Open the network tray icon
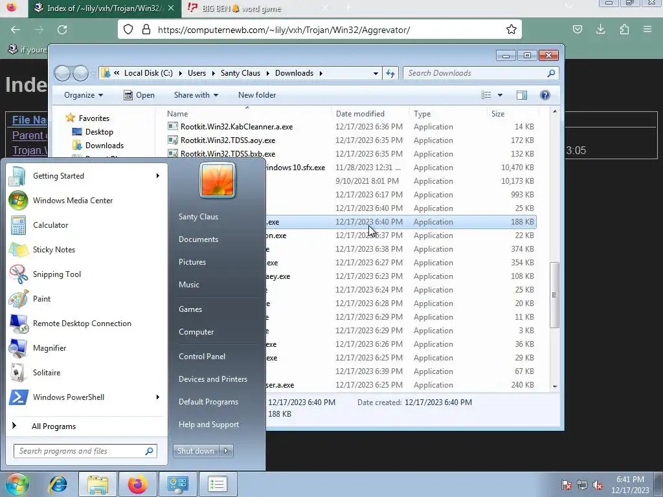Viewport: 663px width, 497px height. 582,485
